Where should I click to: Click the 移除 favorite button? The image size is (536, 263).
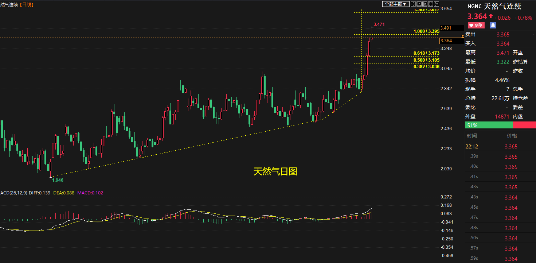476,25
